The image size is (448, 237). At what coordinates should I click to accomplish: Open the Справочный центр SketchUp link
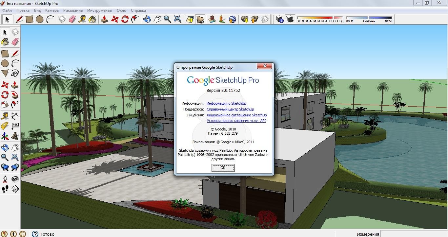click(230, 109)
